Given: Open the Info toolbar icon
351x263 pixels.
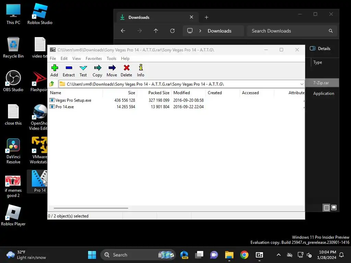Looking at the screenshot, I should tap(141, 71).
